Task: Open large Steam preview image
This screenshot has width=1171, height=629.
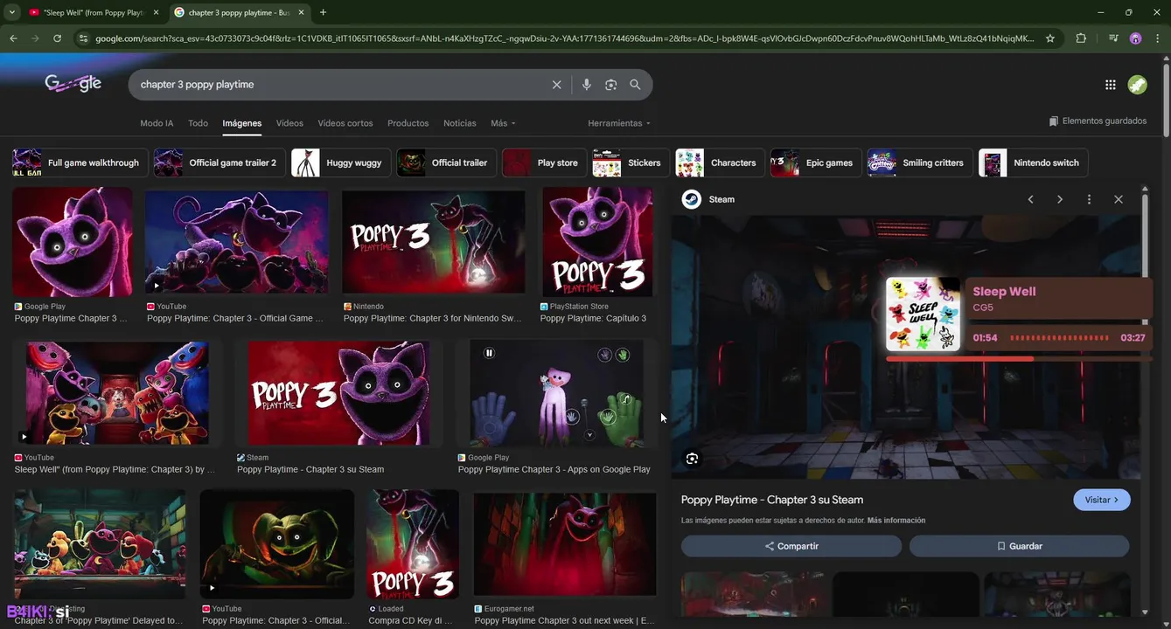Action: [x=906, y=348]
